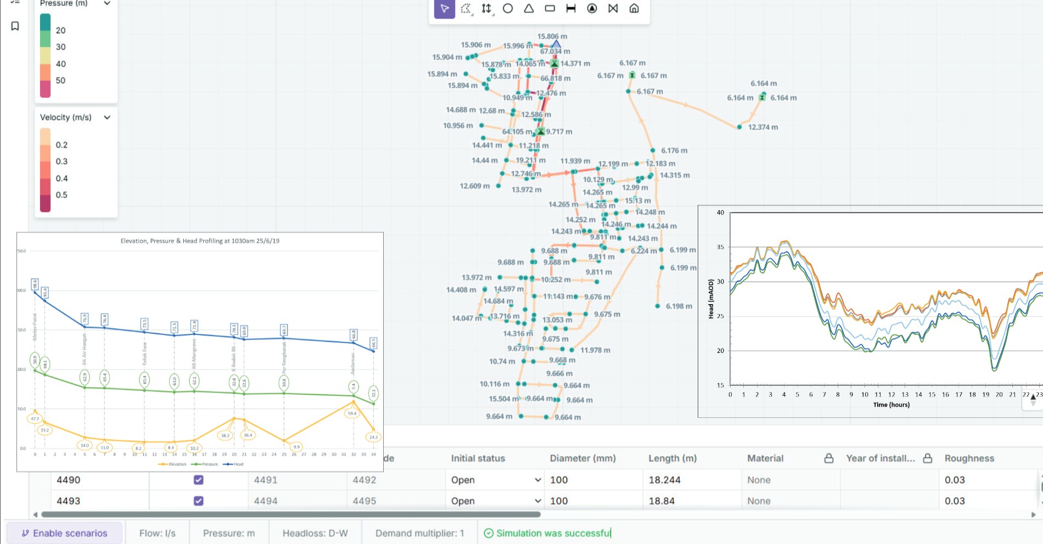Select the customer point house tool
Image resolution: width=1043 pixels, height=544 pixels.
pyautogui.click(x=634, y=8)
